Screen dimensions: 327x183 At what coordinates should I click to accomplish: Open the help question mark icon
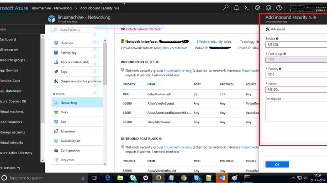pos(279,8)
